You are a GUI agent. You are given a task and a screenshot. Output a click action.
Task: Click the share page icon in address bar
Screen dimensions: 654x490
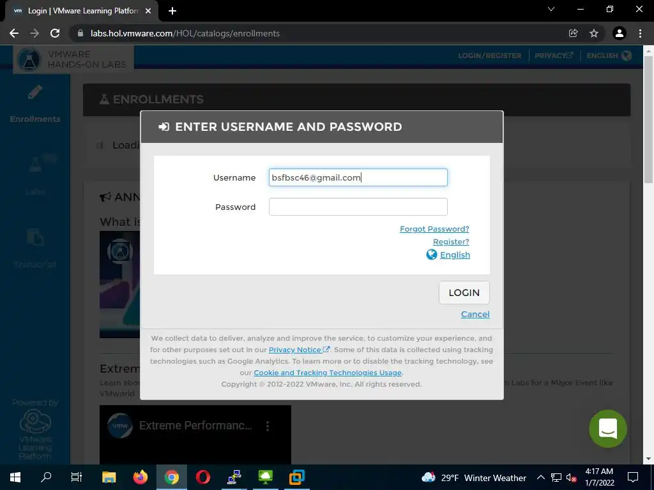click(x=573, y=33)
